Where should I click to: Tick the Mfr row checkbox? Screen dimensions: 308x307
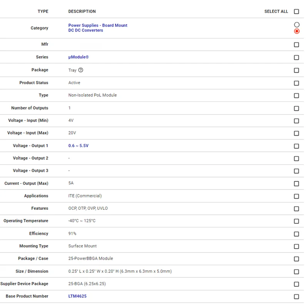[x=296, y=45]
